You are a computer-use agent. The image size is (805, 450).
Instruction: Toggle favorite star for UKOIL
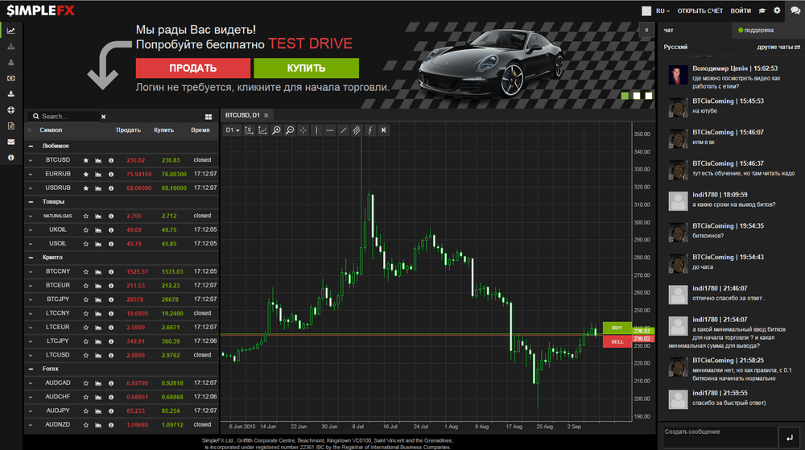click(86, 230)
